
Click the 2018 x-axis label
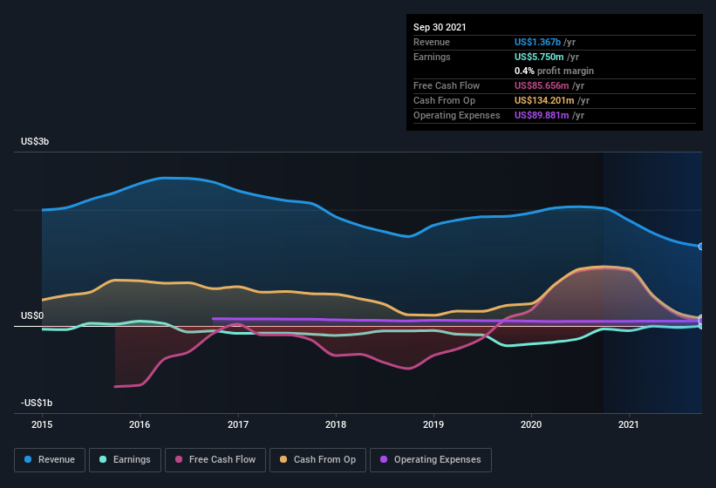336,424
